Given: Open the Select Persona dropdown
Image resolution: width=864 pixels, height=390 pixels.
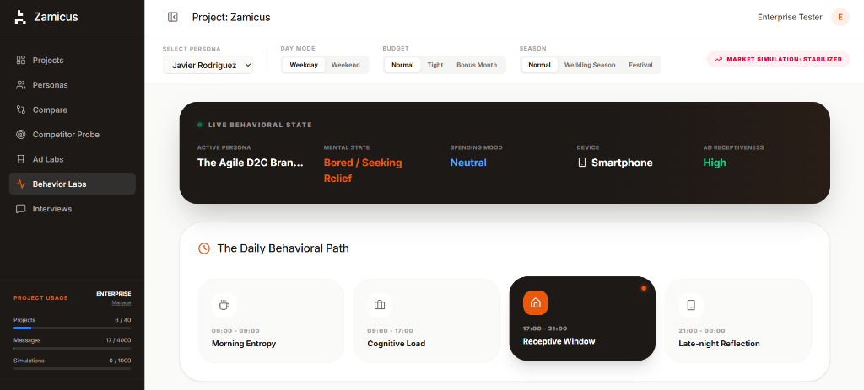Looking at the screenshot, I should (x=208, y=65).
